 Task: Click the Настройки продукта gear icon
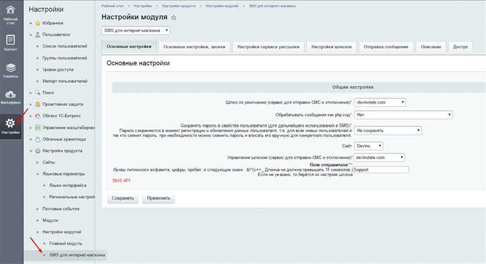click(x=38, y=151)
